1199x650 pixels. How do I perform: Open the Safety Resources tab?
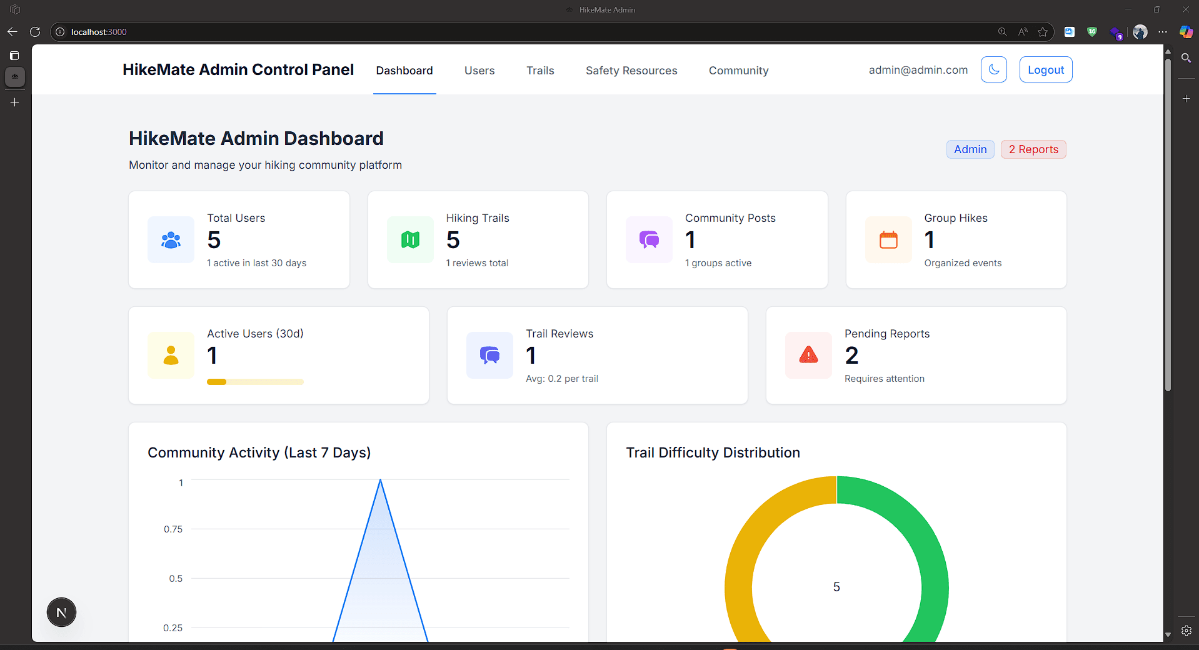tap(631, 71)
